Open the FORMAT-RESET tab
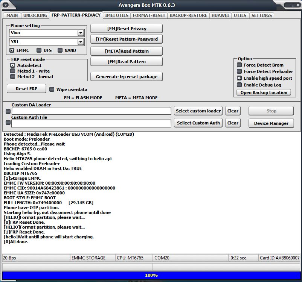 (149, 15)
